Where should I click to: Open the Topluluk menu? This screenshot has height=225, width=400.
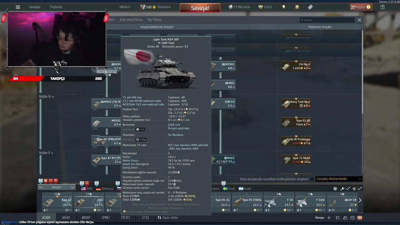click(x=56, y=7)
